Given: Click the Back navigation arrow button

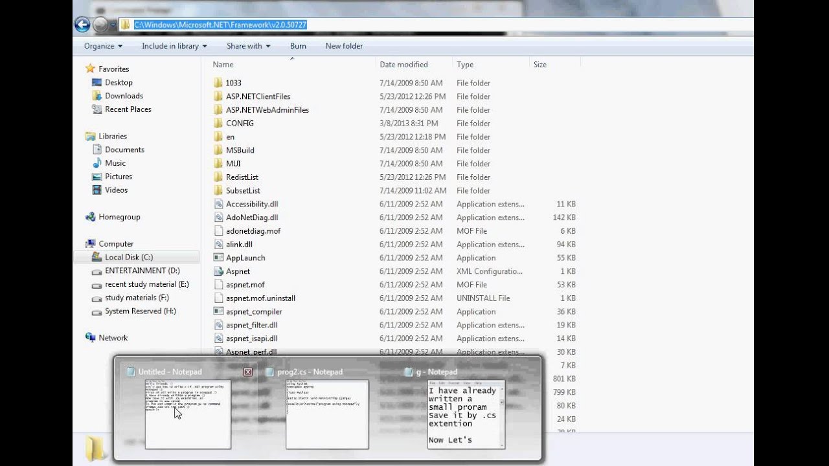Looking at the screenshot, I should (x=82, y=25).
